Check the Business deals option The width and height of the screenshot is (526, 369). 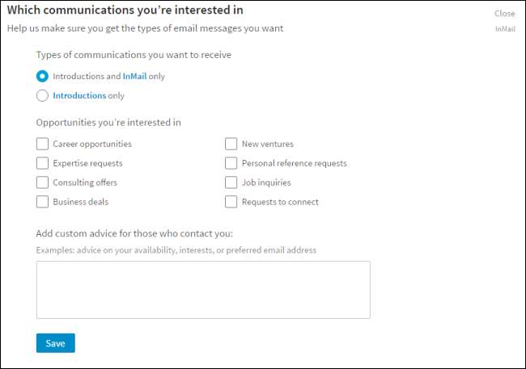tap(43, 202)
